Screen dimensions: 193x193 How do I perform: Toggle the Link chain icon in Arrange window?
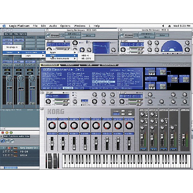7,141
